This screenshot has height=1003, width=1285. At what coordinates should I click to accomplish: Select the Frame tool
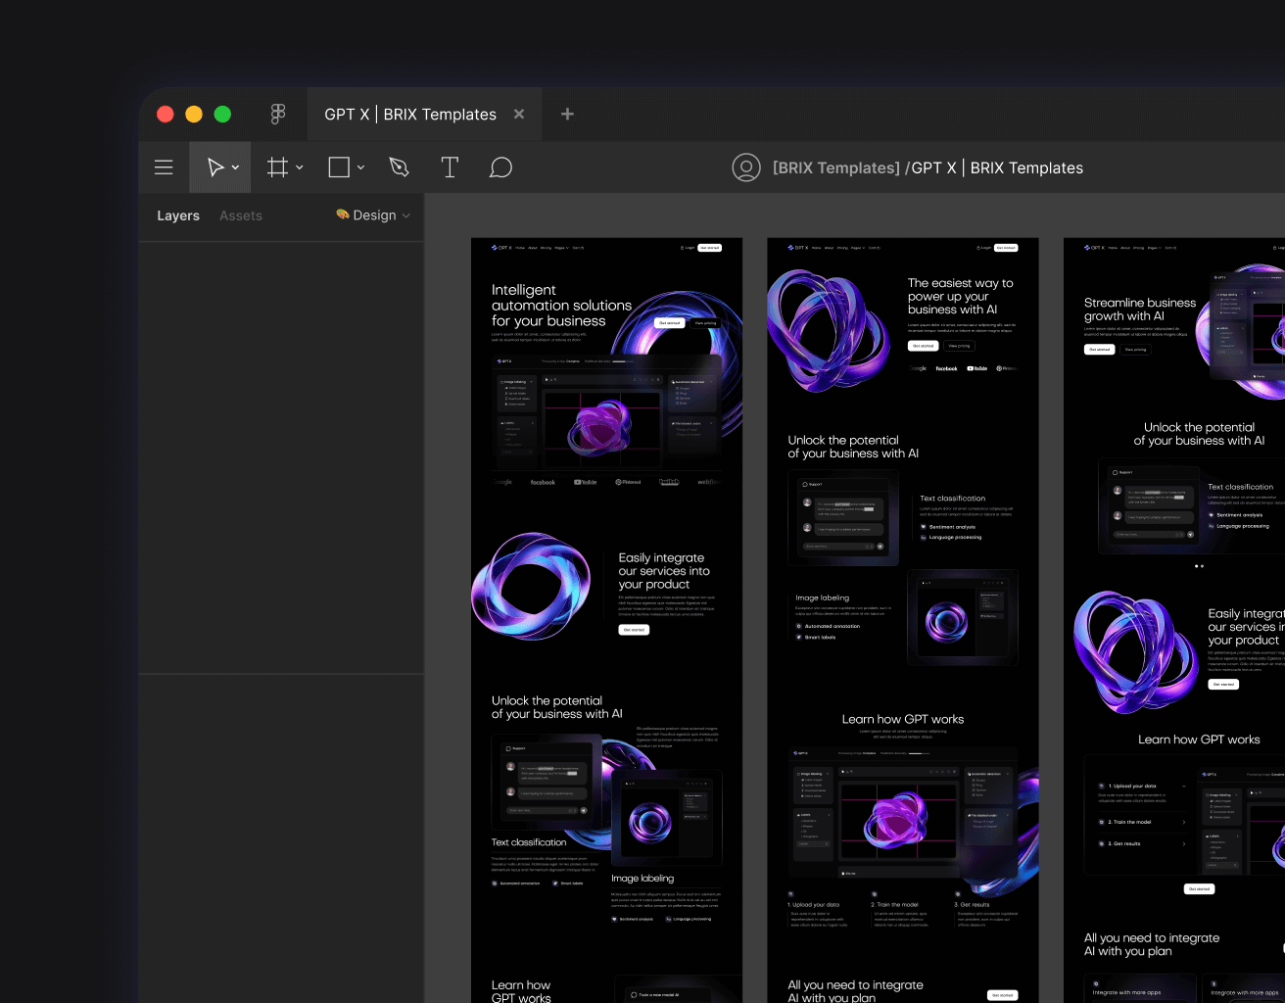pyautogui.click(x=277, y=167)
